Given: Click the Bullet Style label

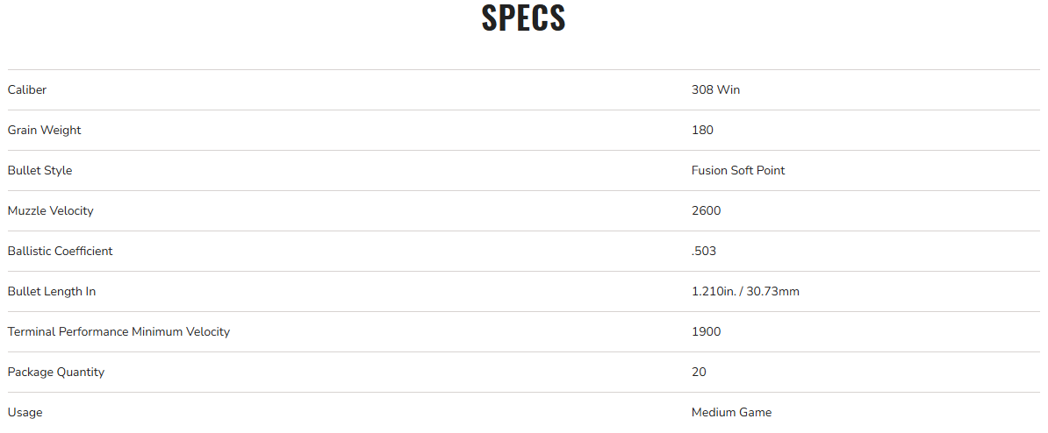Looking at the screenshot, I should 39,170.
